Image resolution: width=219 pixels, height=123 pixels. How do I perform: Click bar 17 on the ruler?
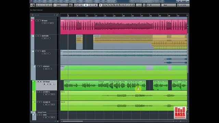coord(96,16)
